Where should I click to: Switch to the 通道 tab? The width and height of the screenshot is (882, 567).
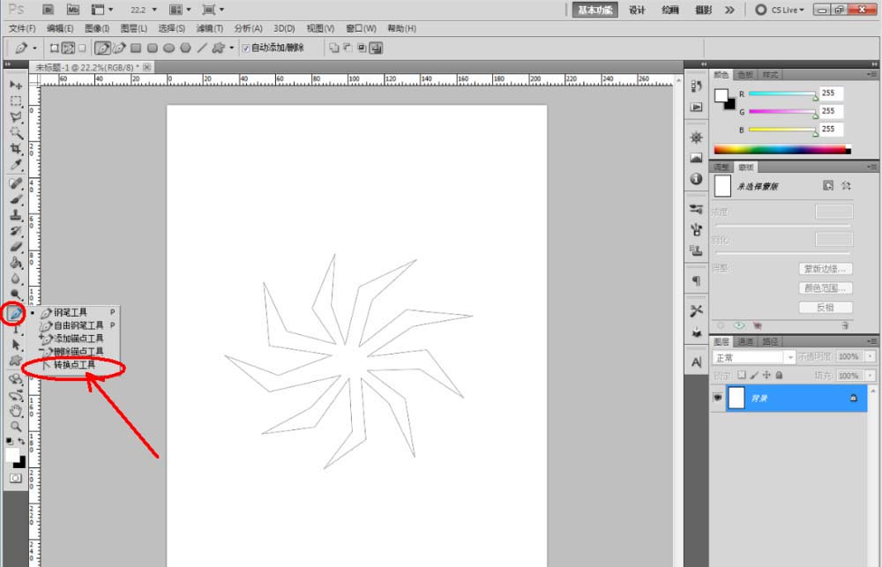[x=746, y=341]
